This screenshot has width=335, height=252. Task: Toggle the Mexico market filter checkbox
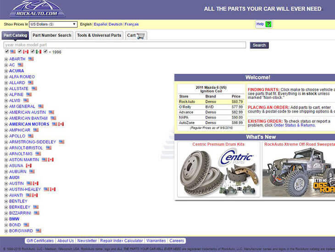click(33, 51)
